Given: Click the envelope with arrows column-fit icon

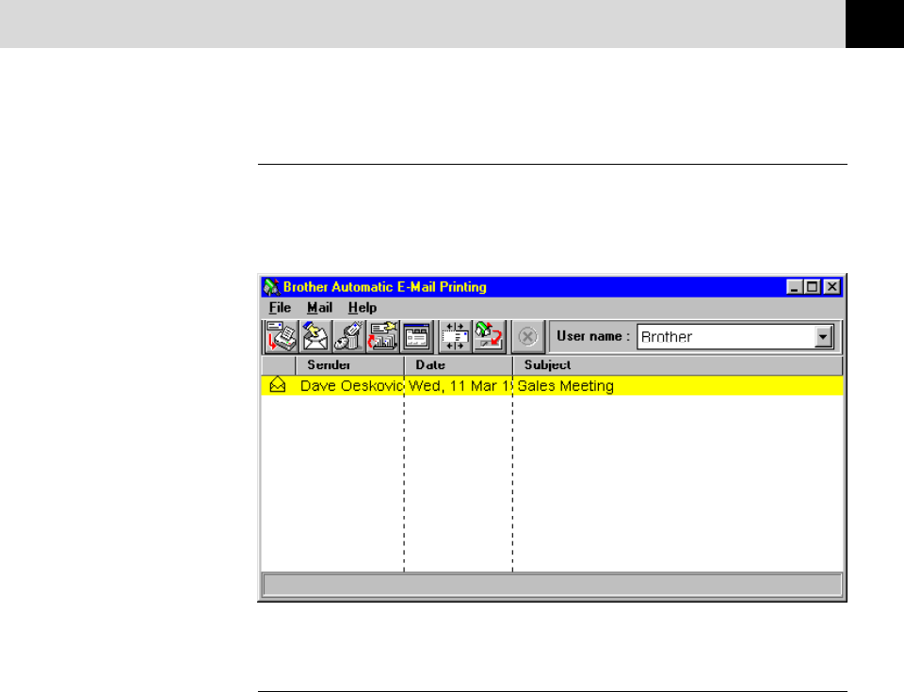Looking at the screenshot, I should (455, 337).
